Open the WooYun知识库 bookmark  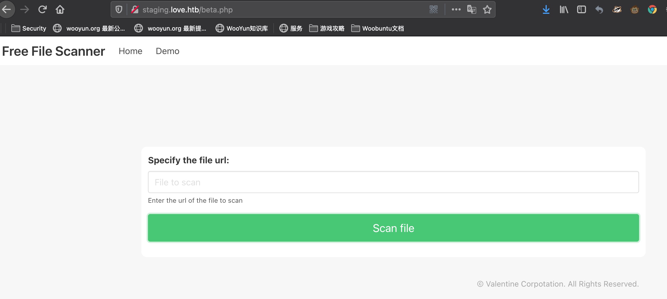point(242,28)
